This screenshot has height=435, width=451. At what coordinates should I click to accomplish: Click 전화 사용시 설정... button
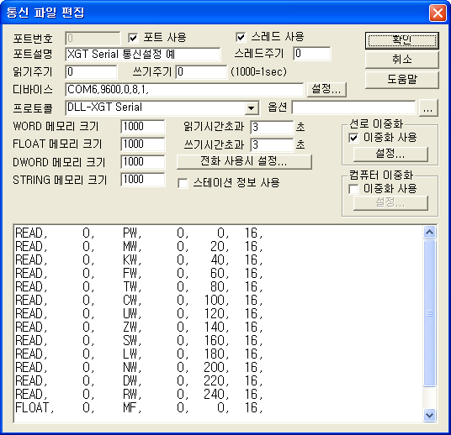[244, 161]
